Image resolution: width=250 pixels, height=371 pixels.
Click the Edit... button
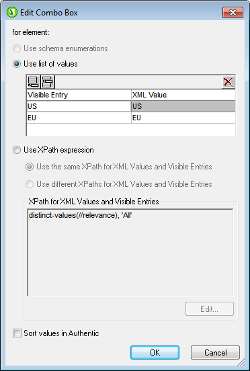210,308
